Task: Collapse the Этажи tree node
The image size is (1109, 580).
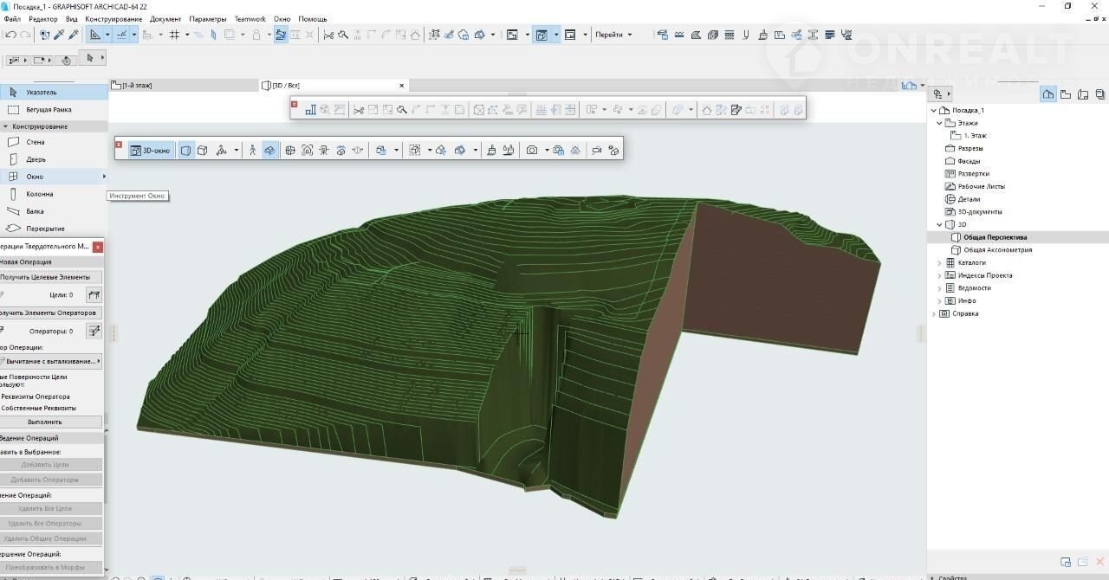Action: 939,123
